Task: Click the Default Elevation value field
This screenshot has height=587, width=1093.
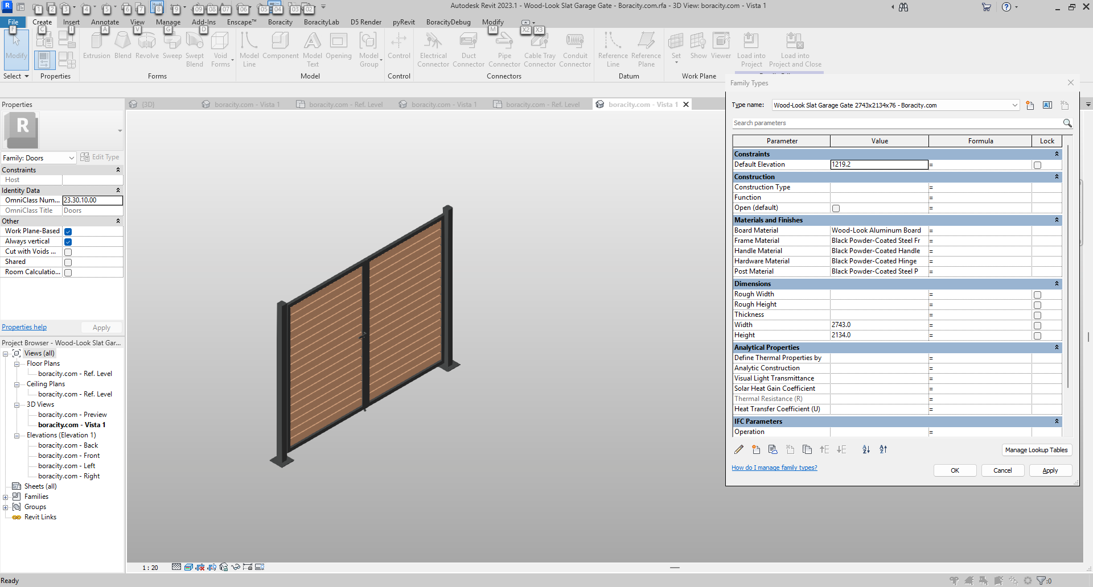Action: [x=879, y=164]
